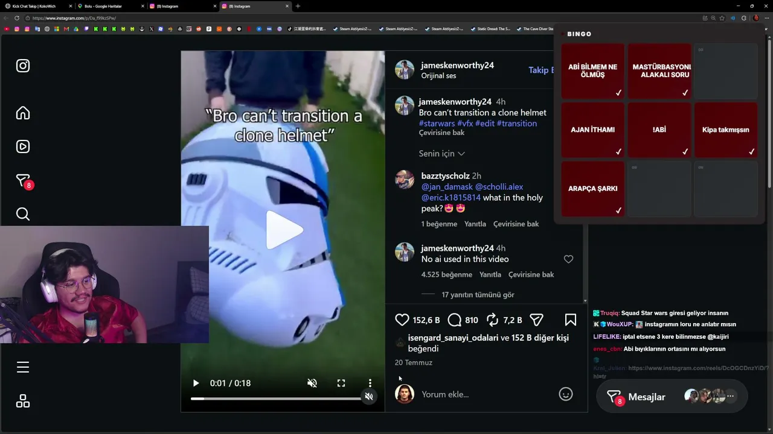Viewport: 773px width, 434px height.
Task: Open the Search magnifier in the sidebar
Action: coord(23,214)
